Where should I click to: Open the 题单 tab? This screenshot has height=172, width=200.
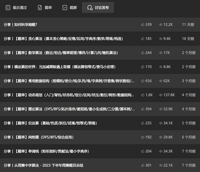(x=45, y=8)
